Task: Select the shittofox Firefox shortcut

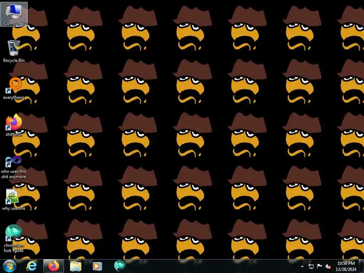Action: 14,125
